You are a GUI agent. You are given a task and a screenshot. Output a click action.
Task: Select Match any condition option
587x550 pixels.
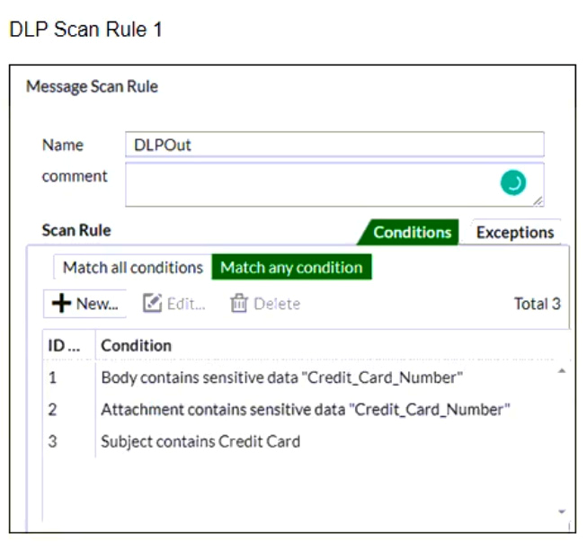(291, 268)
